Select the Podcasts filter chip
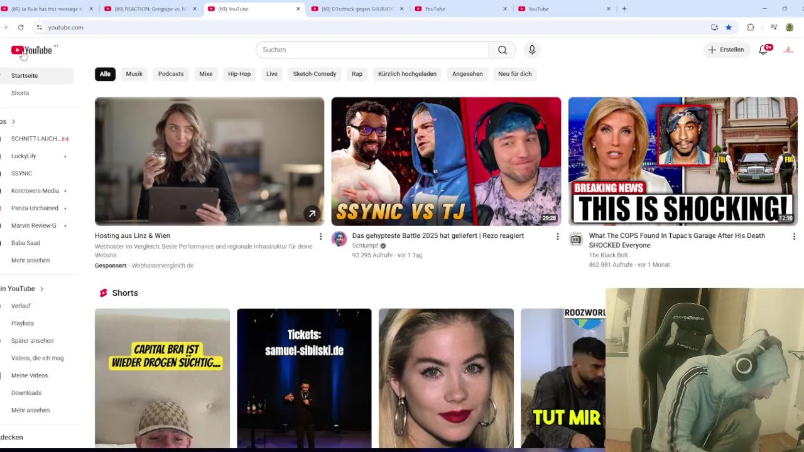This screenshot has height=452, width=804. tap(171, 74)
